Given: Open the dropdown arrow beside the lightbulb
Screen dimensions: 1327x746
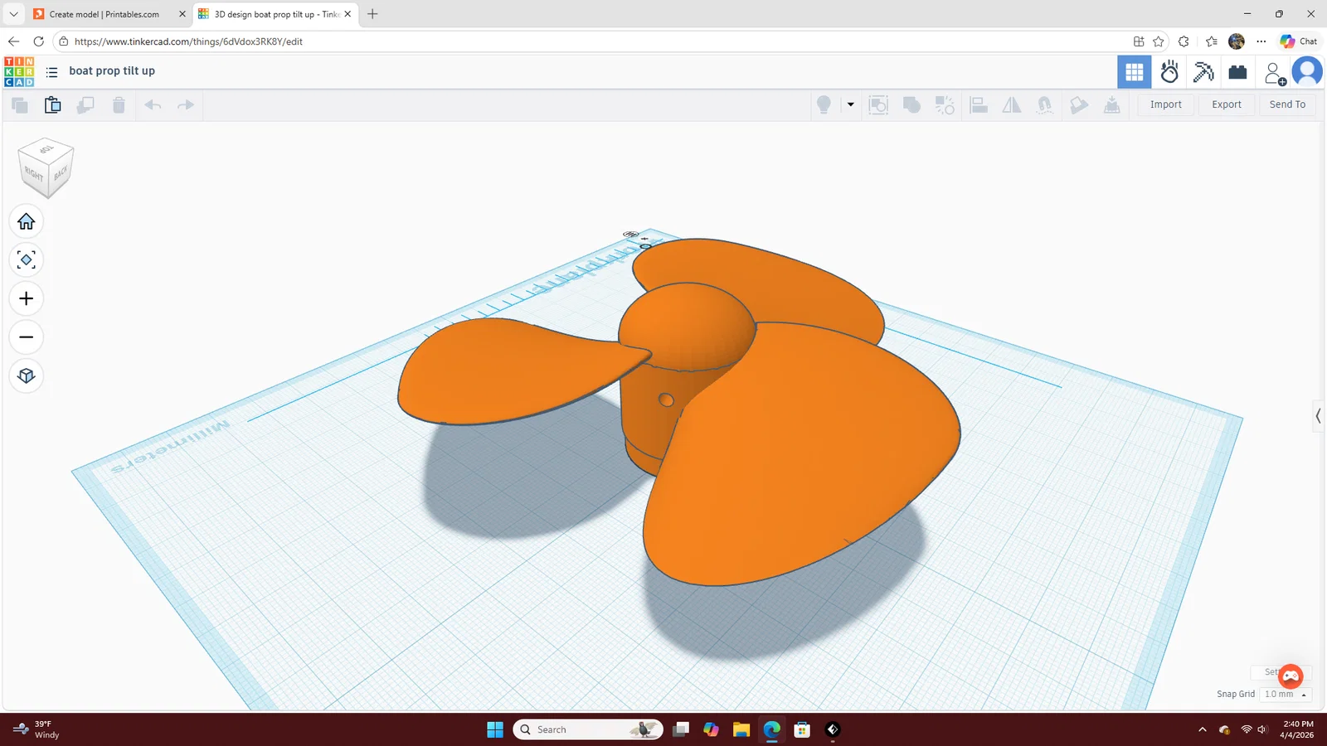Looking at the screenshot, I should (x=850, y=104).
